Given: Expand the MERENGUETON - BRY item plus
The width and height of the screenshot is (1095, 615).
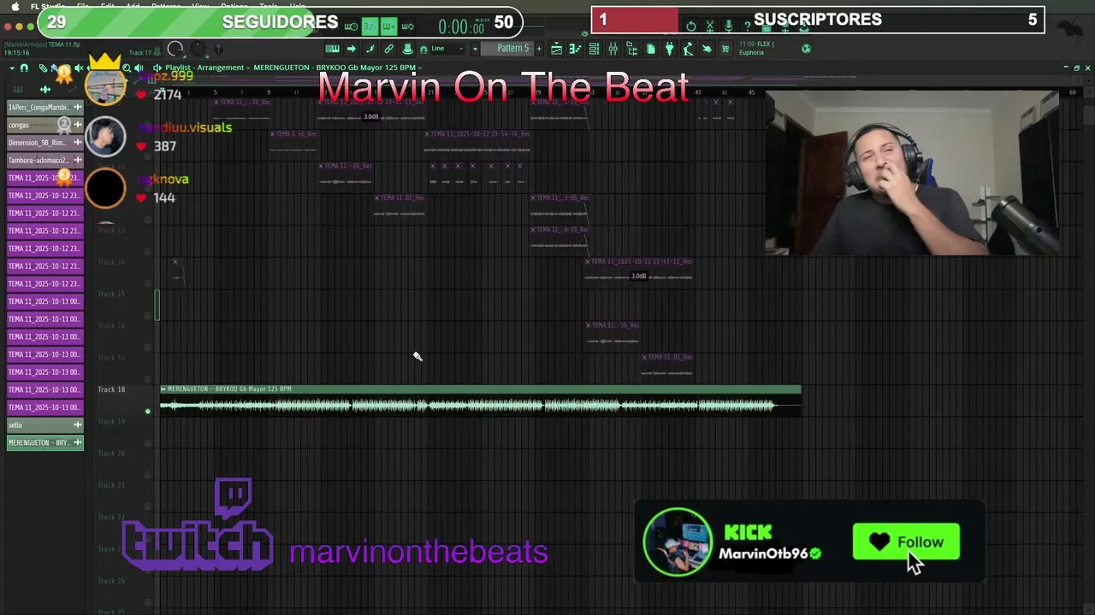Looking at the screenshot, I should pyautogui.click(x=77, y=442).
